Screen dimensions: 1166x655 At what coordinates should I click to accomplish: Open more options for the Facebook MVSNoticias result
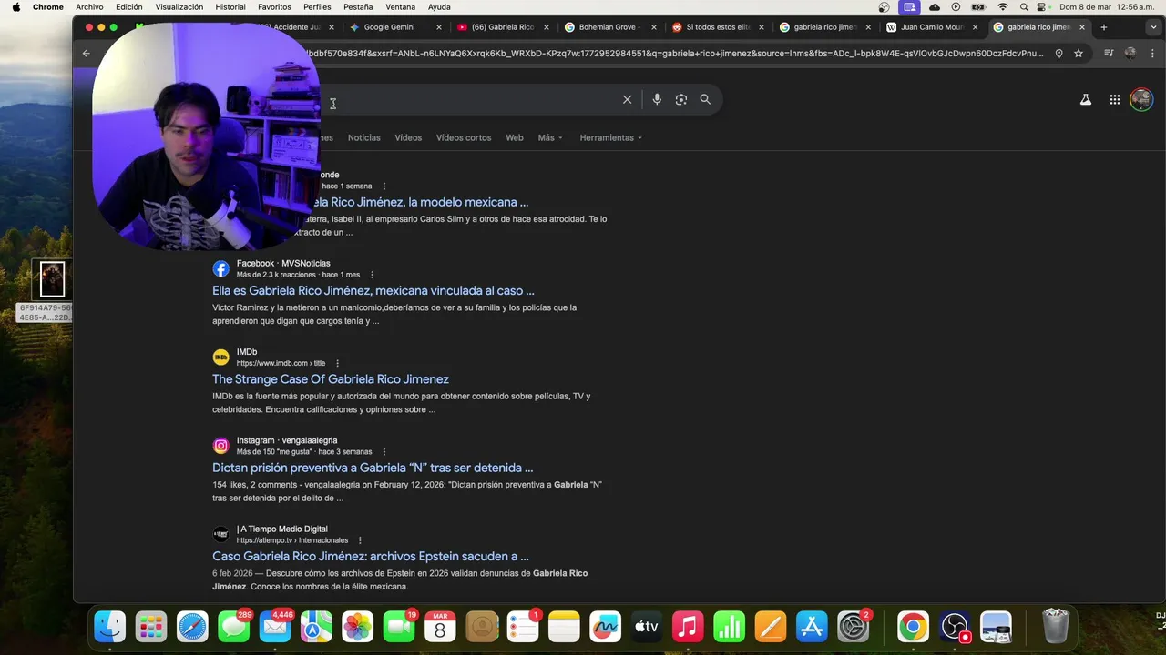372,275
